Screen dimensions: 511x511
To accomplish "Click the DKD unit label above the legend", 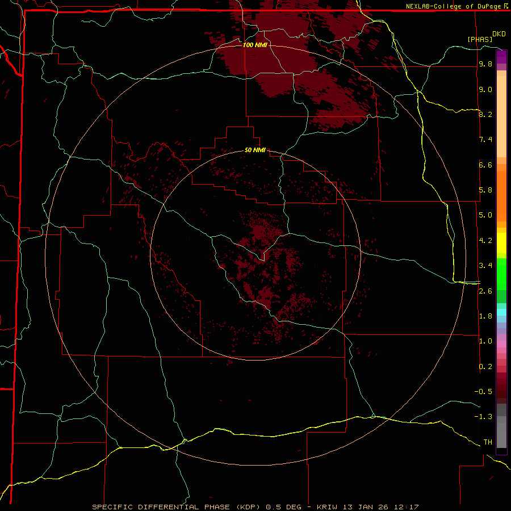I will [499, 34].
